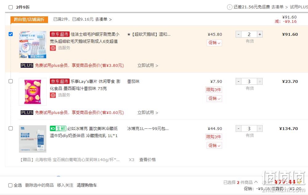Expand 促销 dropdown for Lay's chips
The image size is (308, 195).
click(214, 98)
